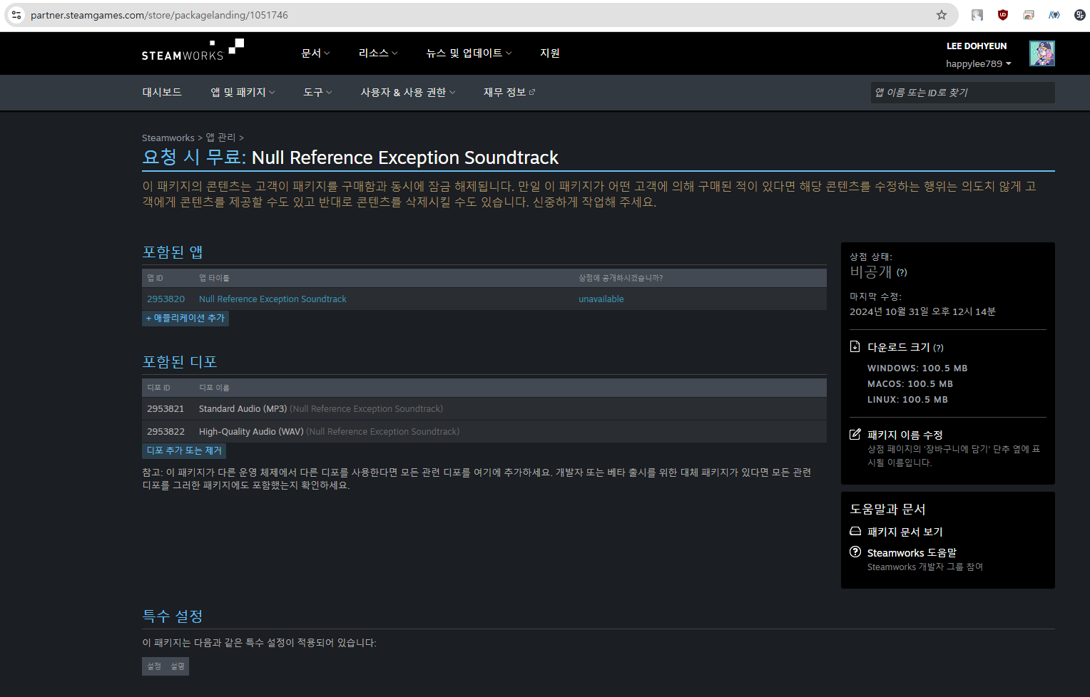Click the MACOS: 100.5 MB size text
This screenshot has height=697, width=1090.
(x=910, y=384)
